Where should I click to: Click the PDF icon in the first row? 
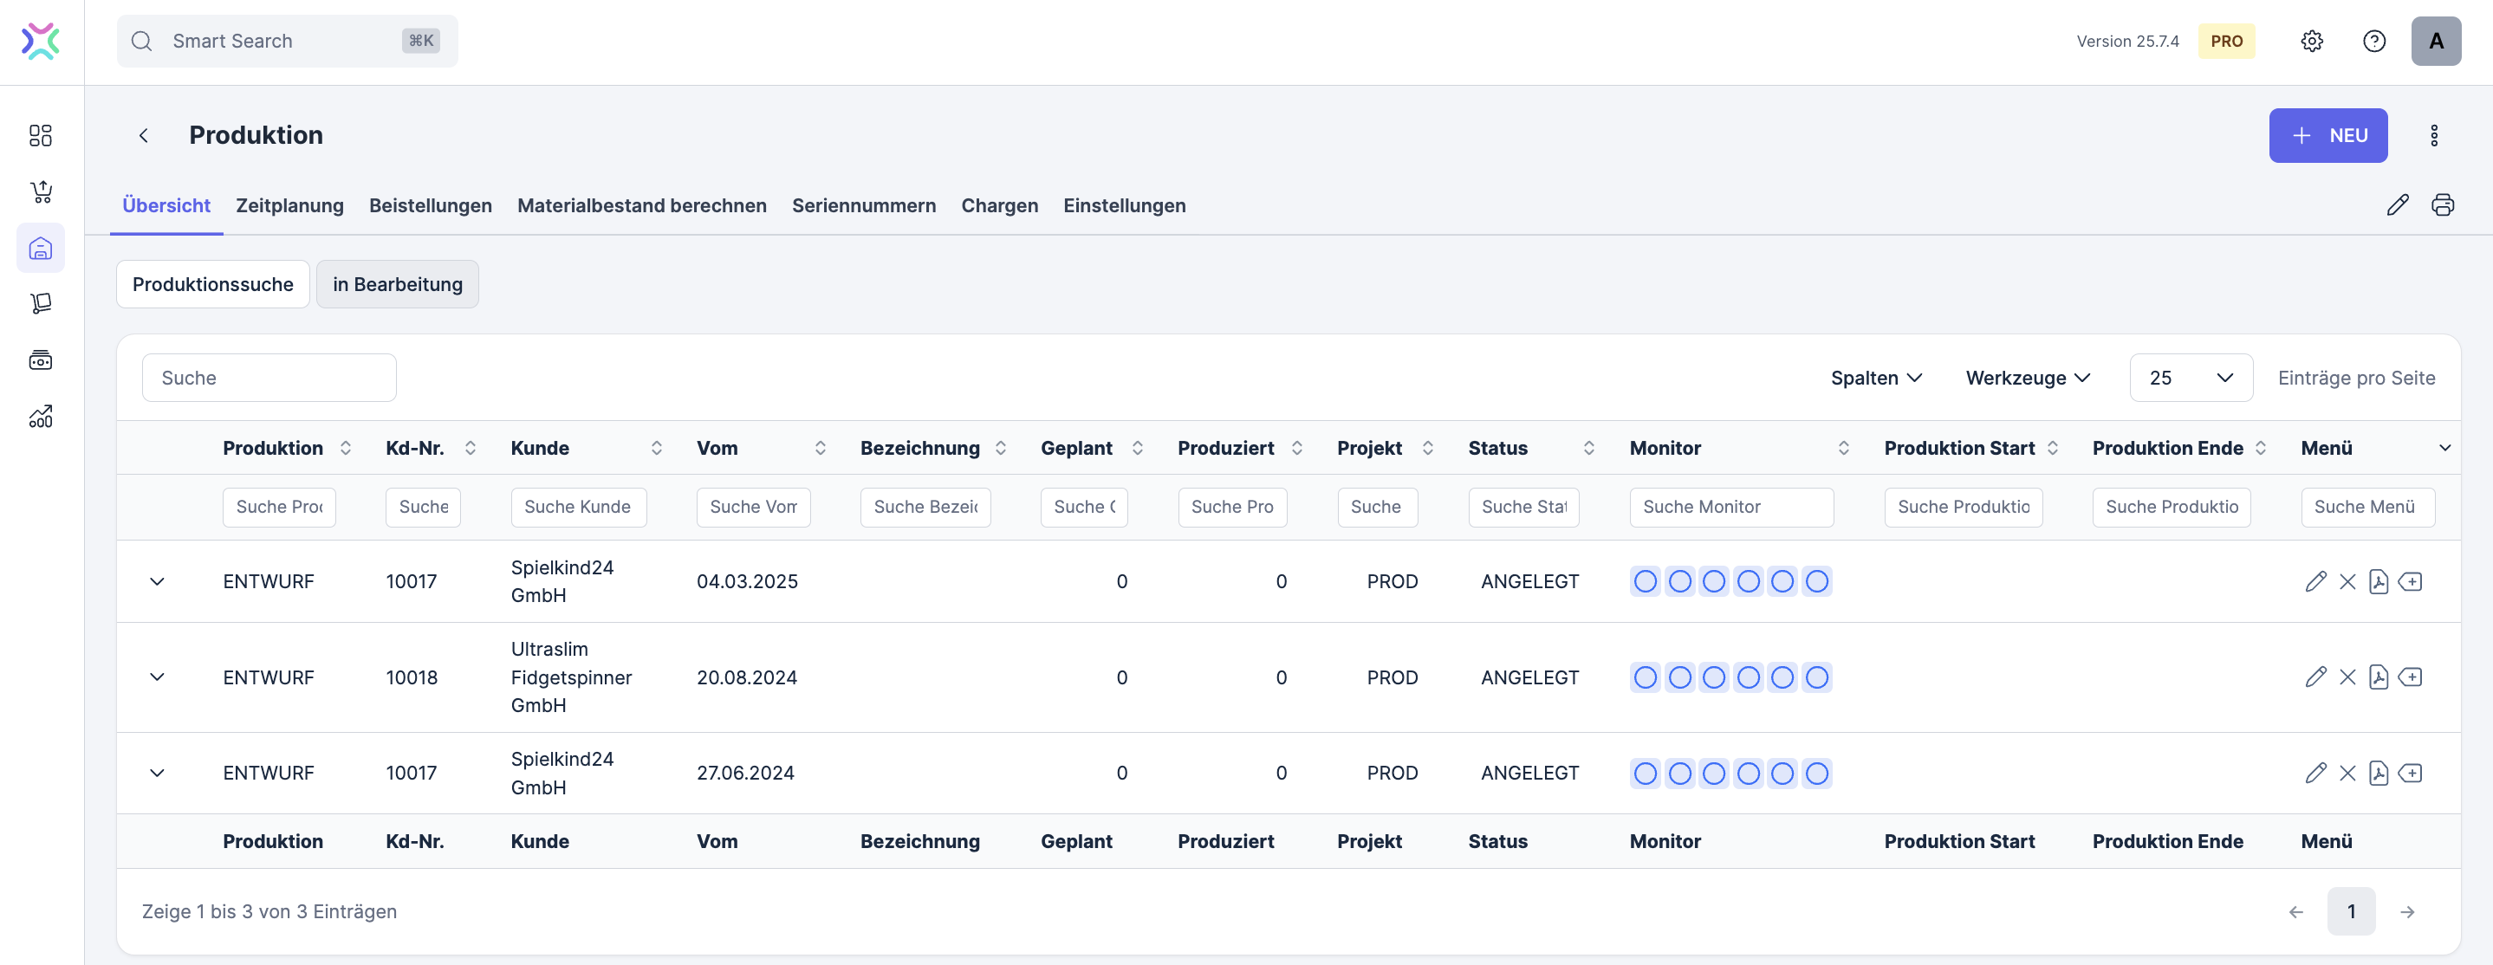coord(2378,582)
